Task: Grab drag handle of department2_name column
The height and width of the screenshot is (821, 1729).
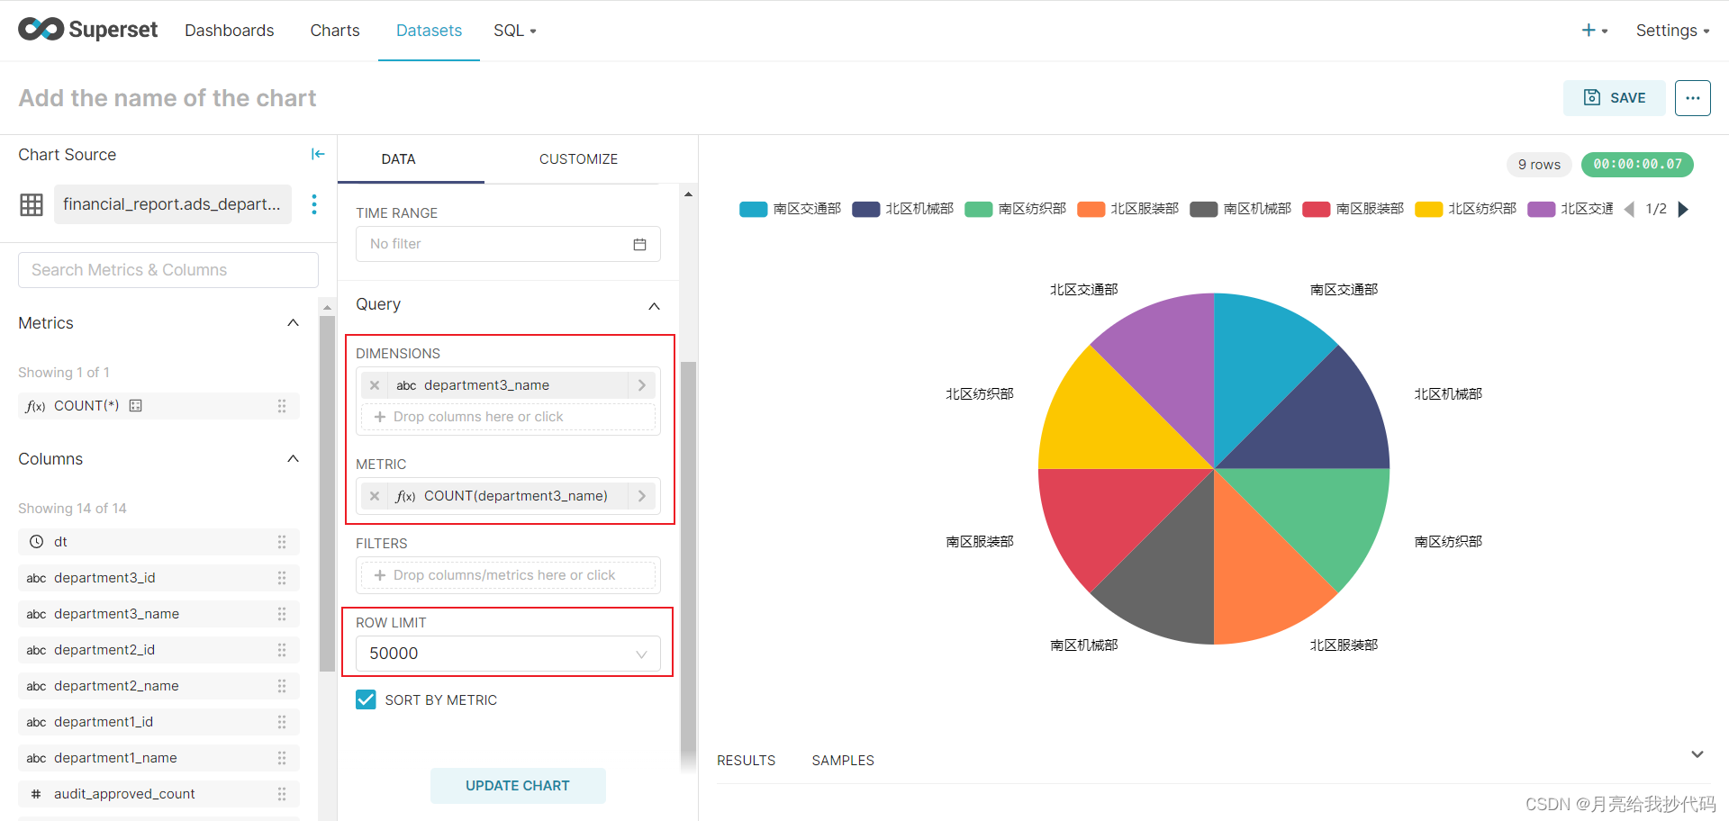Action: pos(282,686)
